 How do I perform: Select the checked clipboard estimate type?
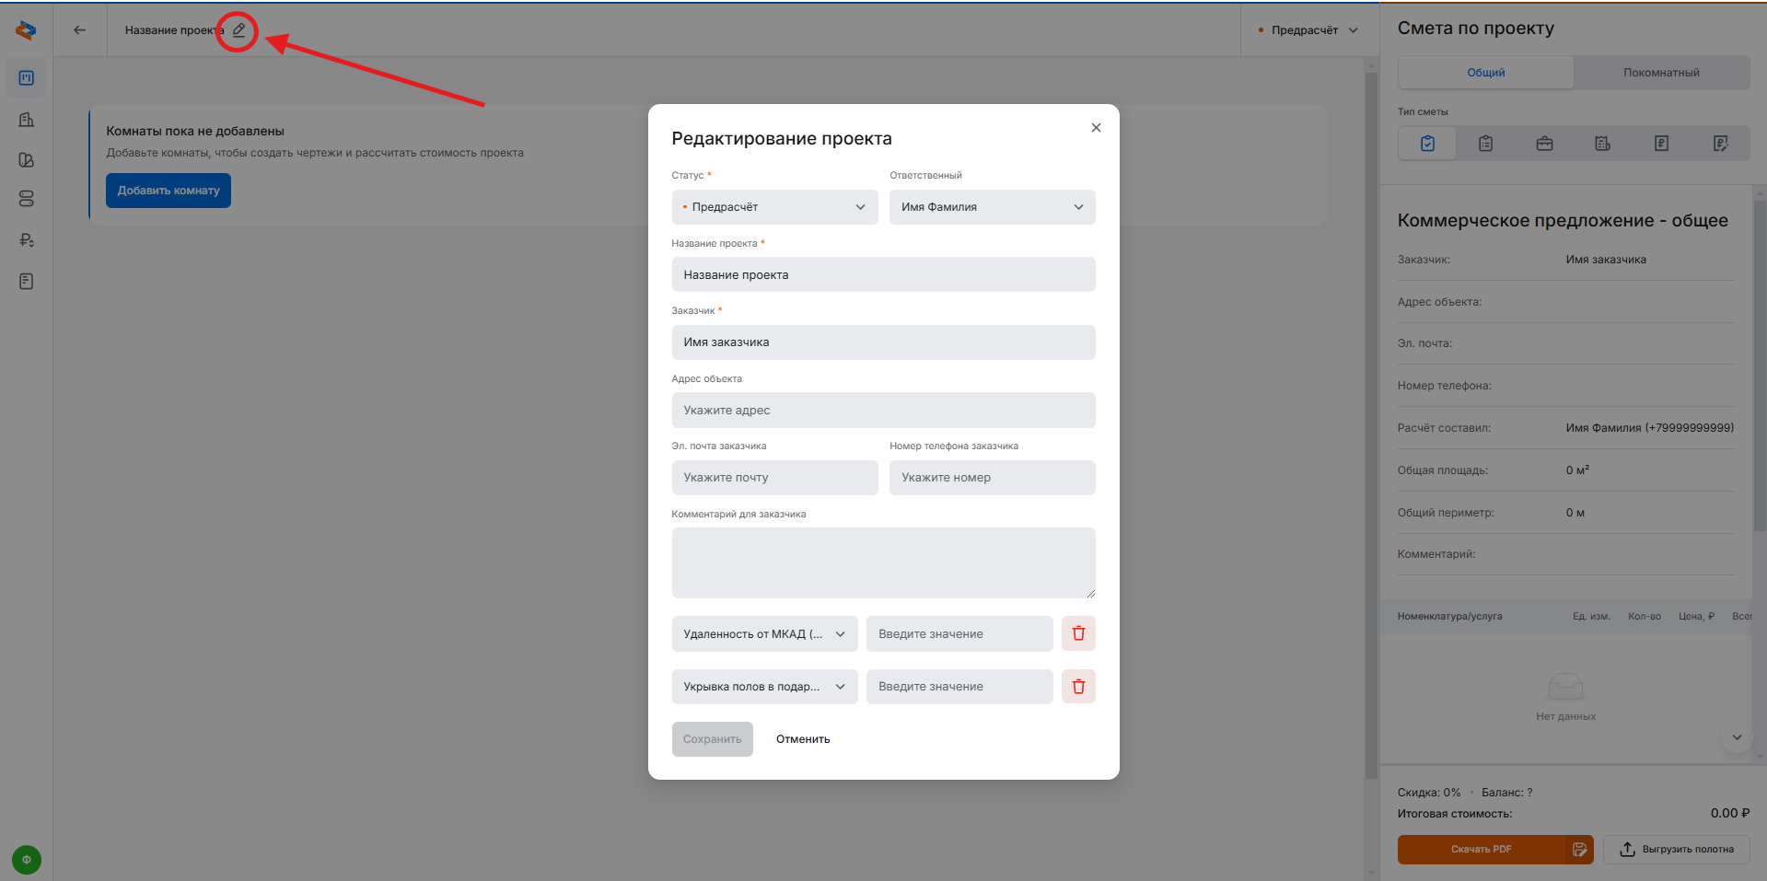click(1427, 144)
